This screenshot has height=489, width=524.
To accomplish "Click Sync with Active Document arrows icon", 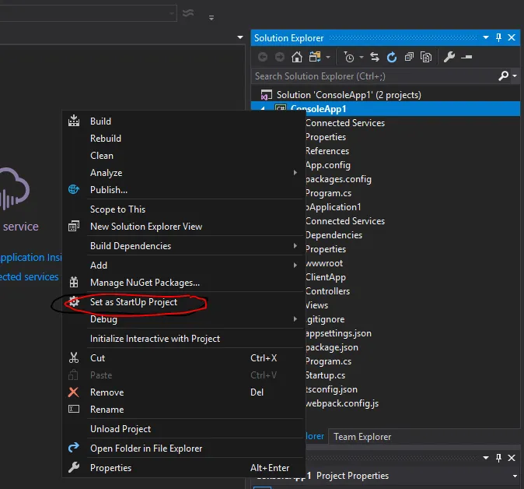I will pyautogui.click(x=375, y=57).
